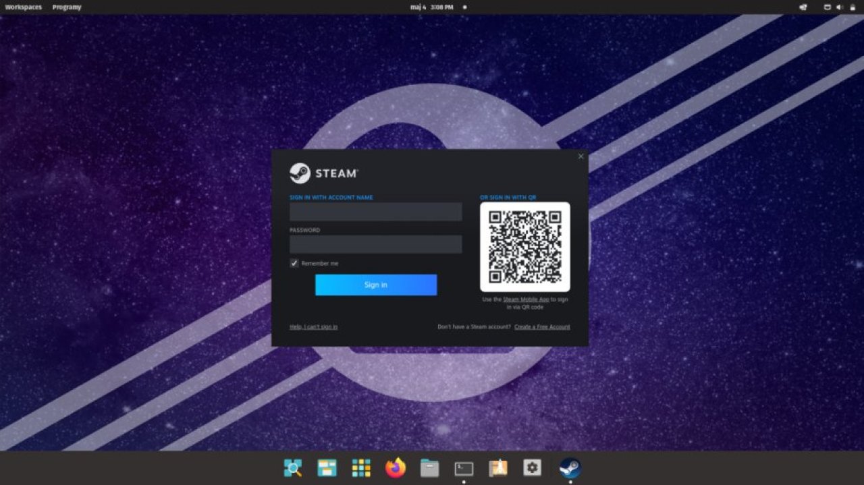Show the applications grid from the dock
The image size is (864, 485).
[x=361, y=467]
